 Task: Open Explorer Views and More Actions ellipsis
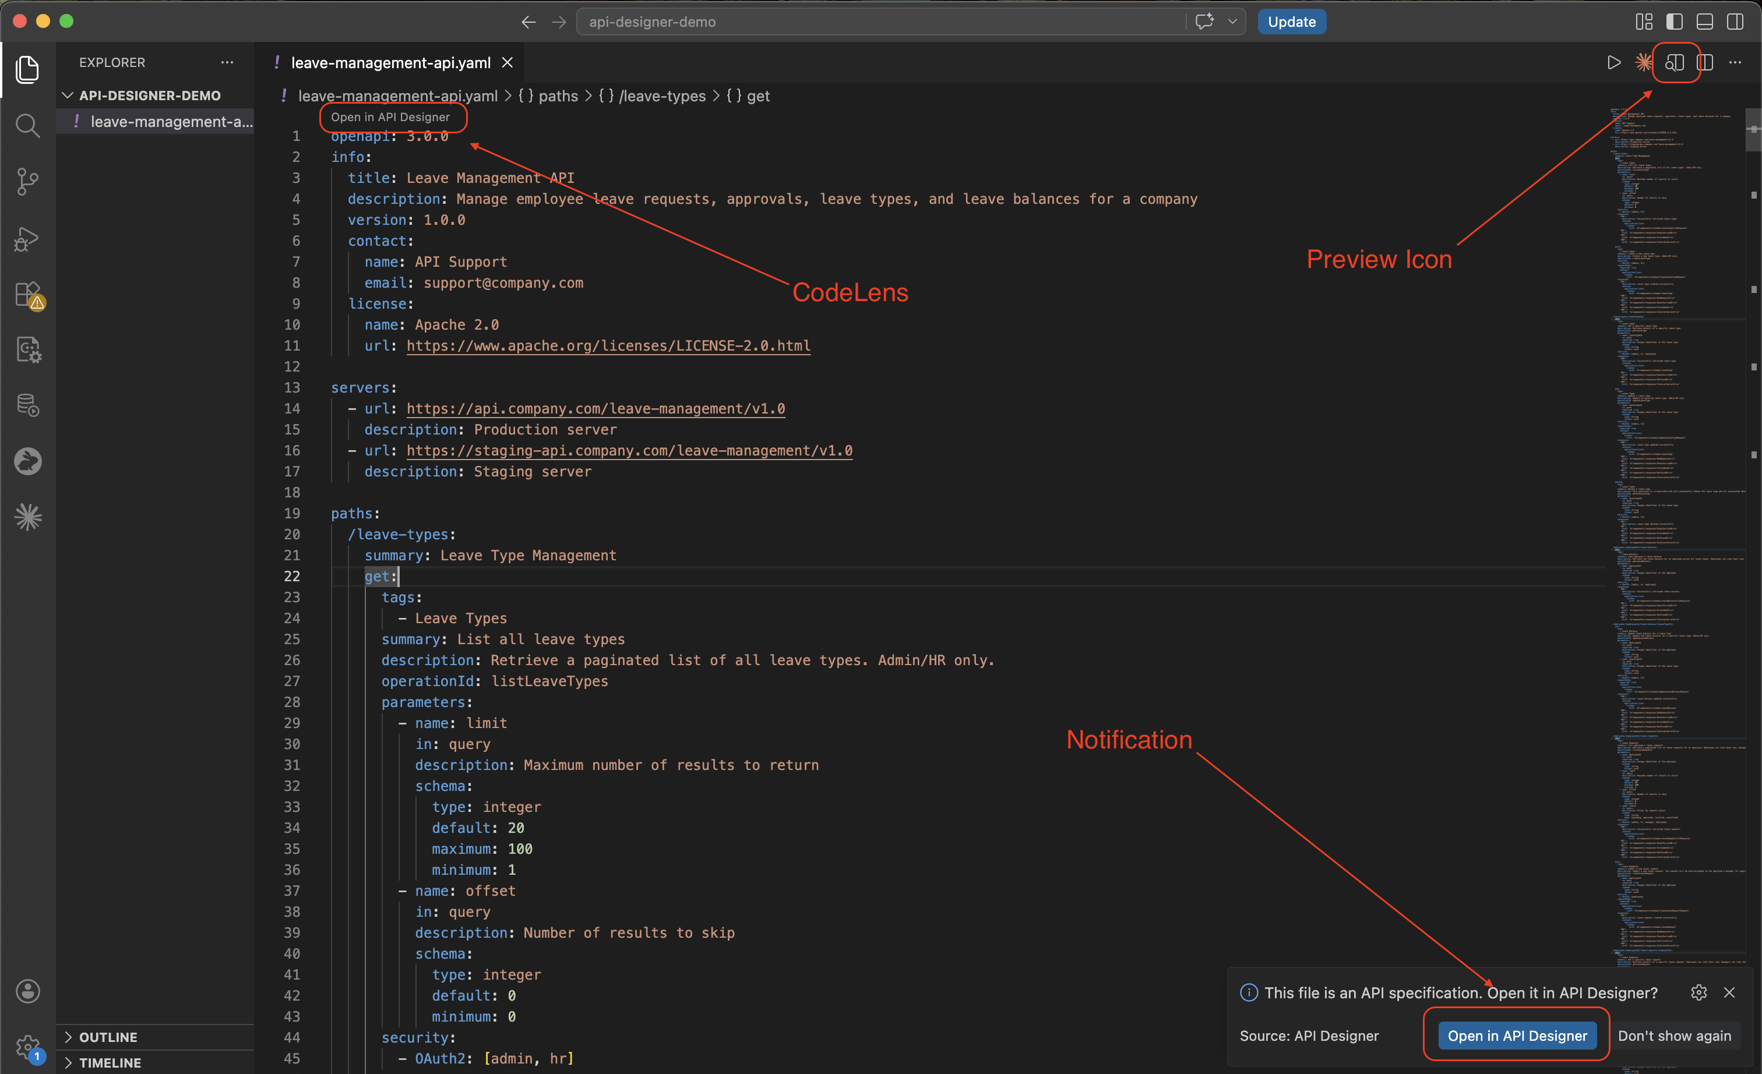[x=227, y=62]
